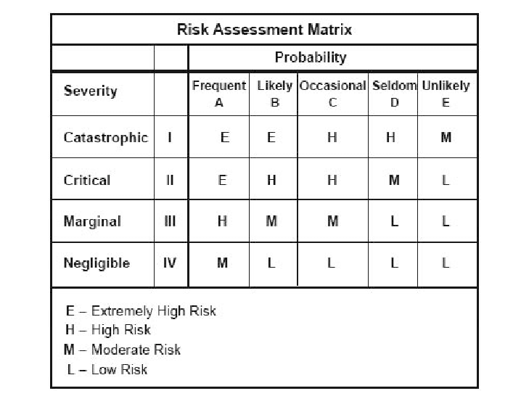Click the Negligible–Frequent cell showing M

223,263
